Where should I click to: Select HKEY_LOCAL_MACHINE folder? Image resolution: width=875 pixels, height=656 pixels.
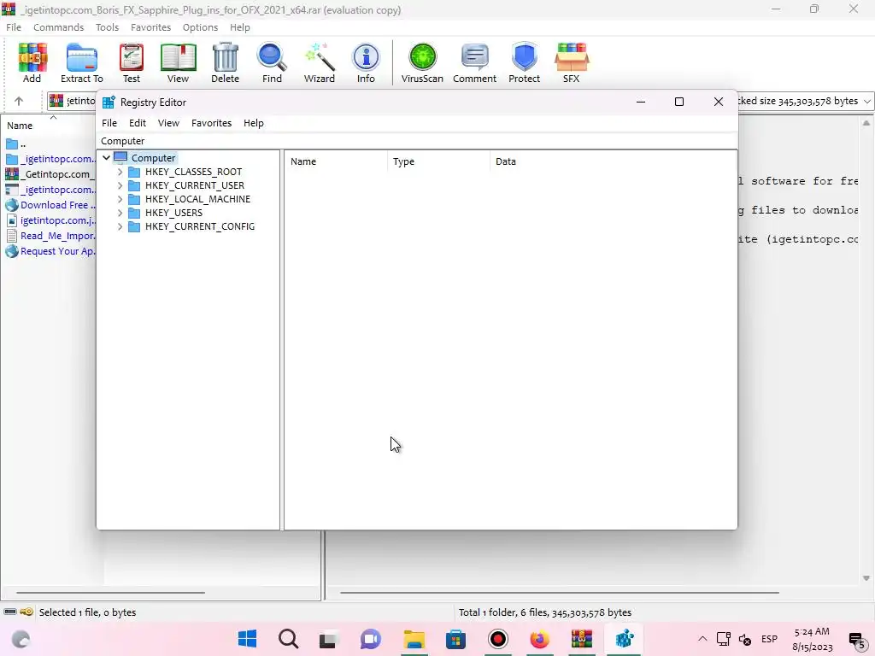coord(197,199)
